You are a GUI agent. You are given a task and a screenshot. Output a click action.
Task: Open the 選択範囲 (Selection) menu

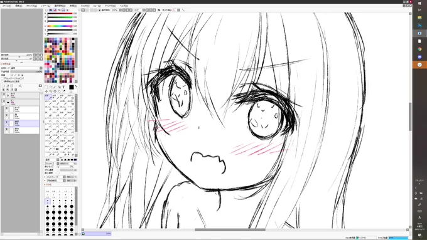point(60,6)
